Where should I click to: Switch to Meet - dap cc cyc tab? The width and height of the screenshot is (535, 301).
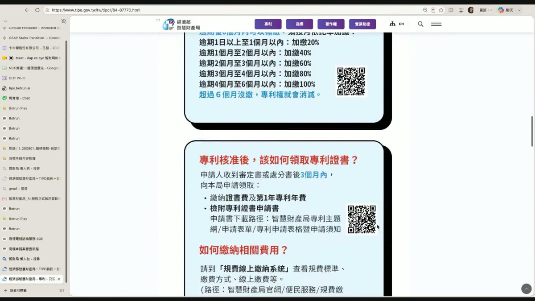coord(32,58)
